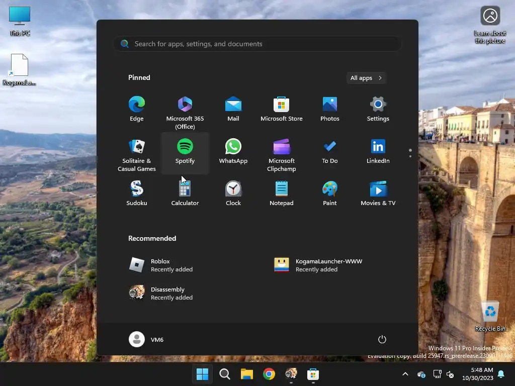Click Learn about this picture icon
Viewport: 515px width, 386px height.
tap(490, 24)
